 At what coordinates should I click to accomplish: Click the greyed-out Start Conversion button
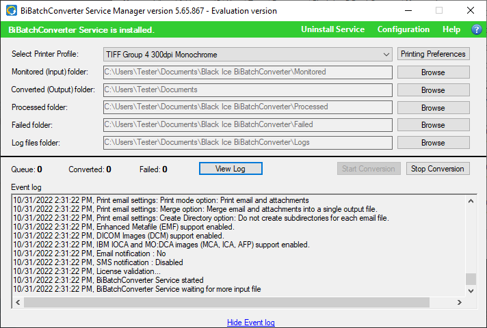point(369,169)
